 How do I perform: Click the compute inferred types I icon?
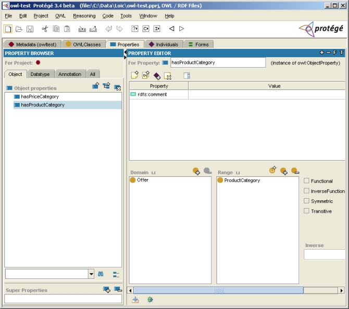pyautogui.click(x=157, y=29)
